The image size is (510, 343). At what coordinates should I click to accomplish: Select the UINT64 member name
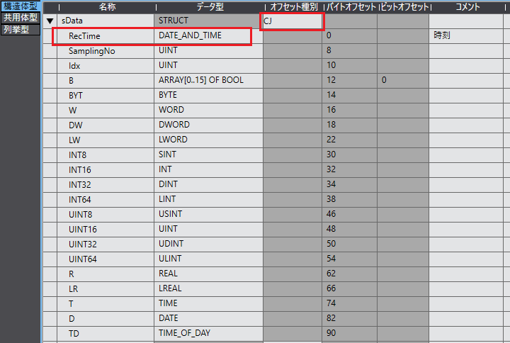(83, 259)
